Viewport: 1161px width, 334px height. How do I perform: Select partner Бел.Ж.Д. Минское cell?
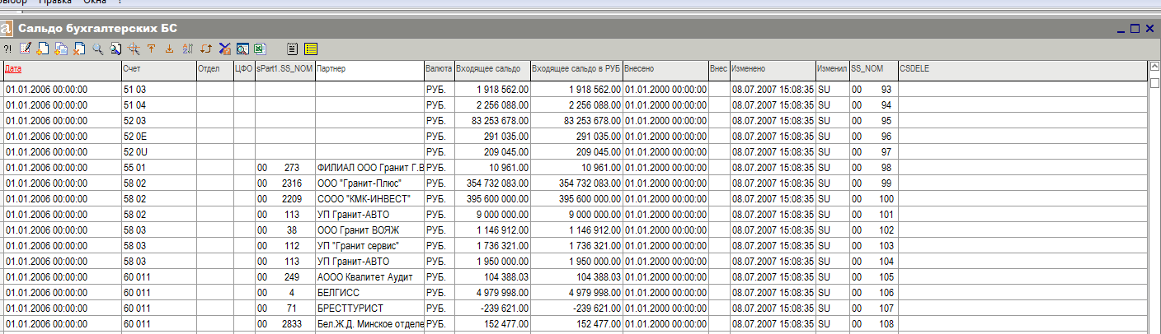369,323
